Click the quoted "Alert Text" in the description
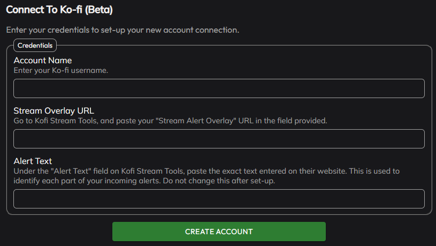436x246 pixels. (79, 171)
